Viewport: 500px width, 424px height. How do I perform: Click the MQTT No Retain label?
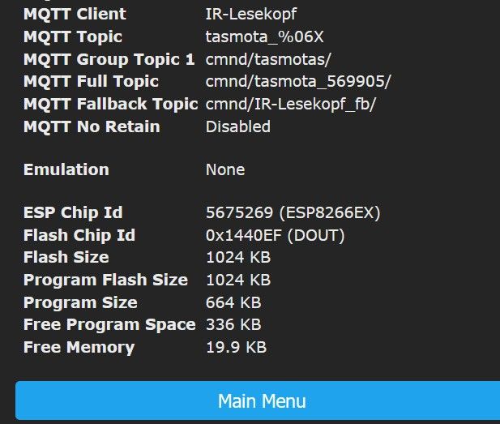pyautogui.click(x=92, y=126)
